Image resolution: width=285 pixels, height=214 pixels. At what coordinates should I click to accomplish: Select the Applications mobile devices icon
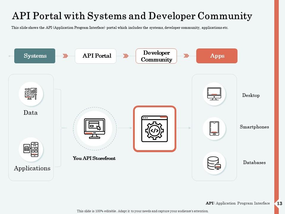coord(31,150)
